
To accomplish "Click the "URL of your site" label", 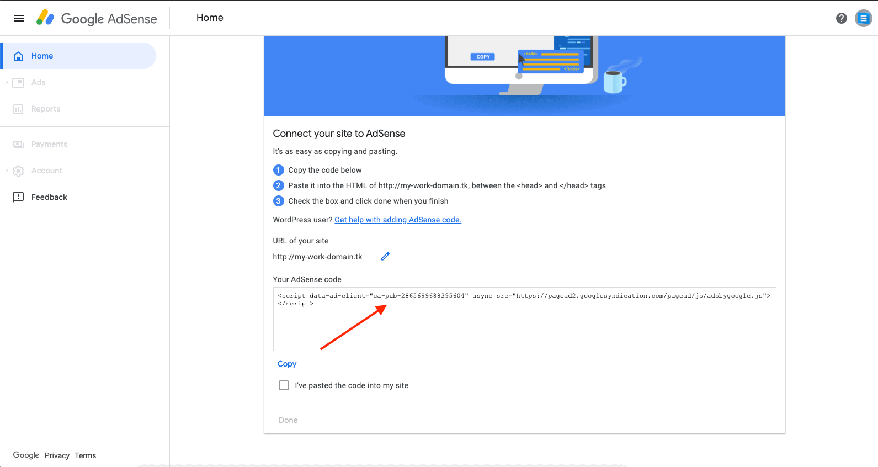I will coord(301,241).
